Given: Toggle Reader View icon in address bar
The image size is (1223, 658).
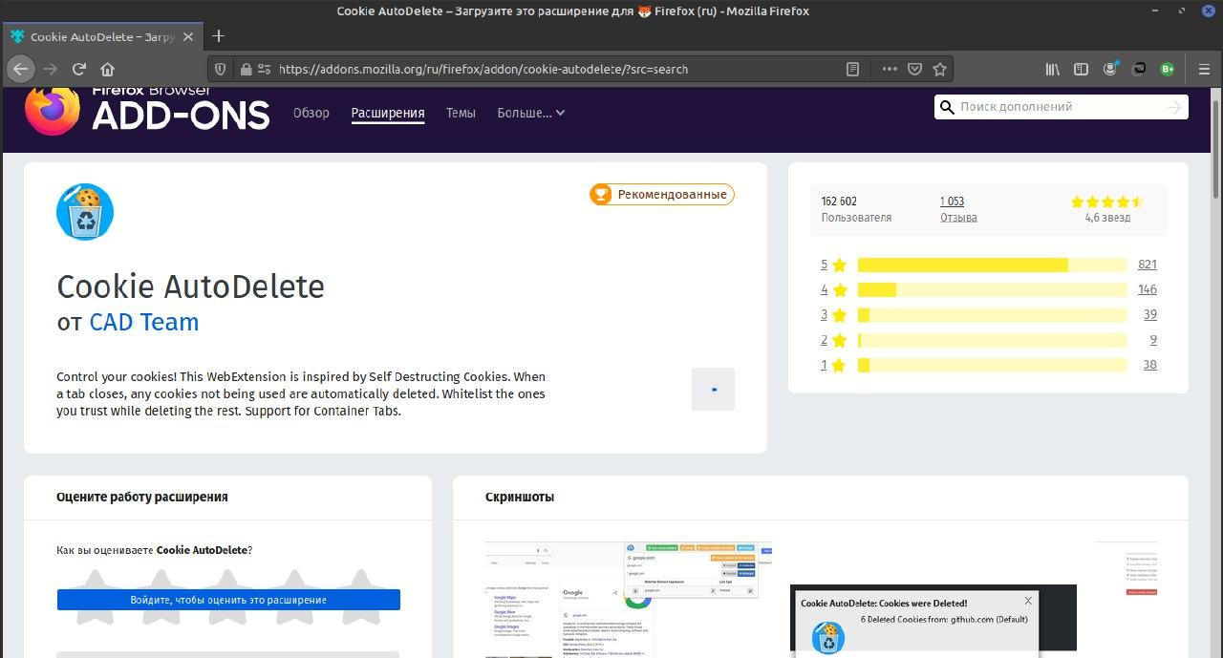Looking at the screenshot, I should (x=853, y=69).
